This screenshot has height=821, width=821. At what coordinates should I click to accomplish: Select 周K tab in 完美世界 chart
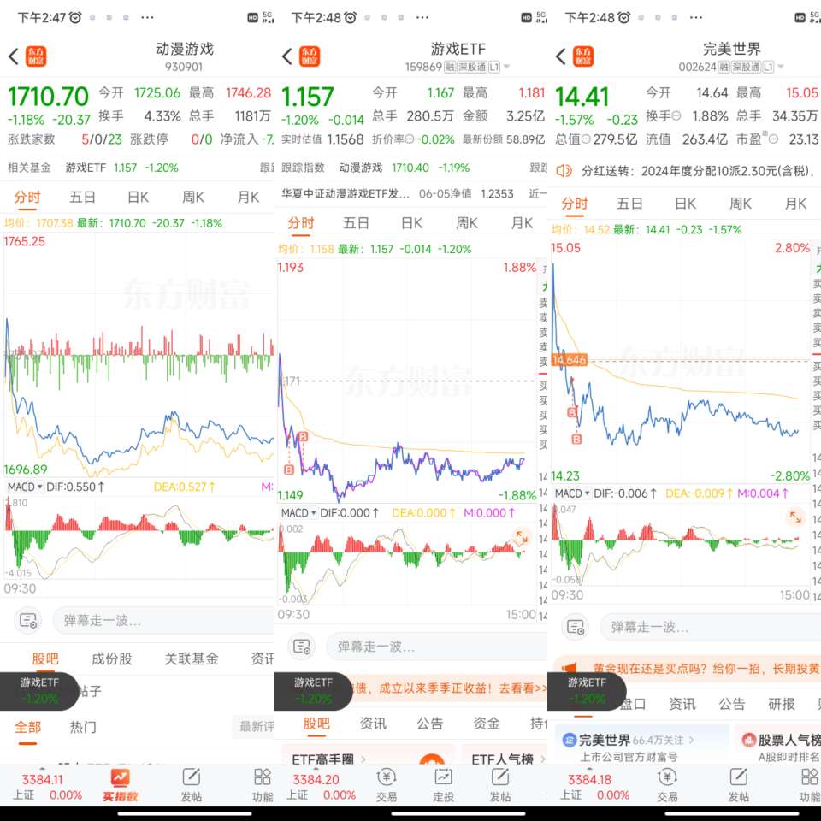point(741,204)
